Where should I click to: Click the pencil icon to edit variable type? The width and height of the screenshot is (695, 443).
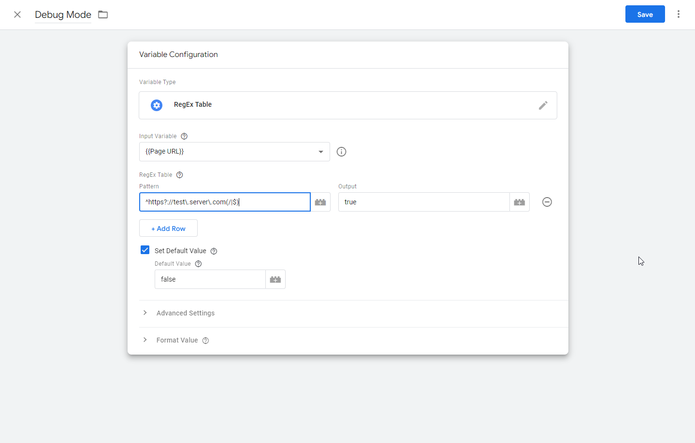coord(543,105)
